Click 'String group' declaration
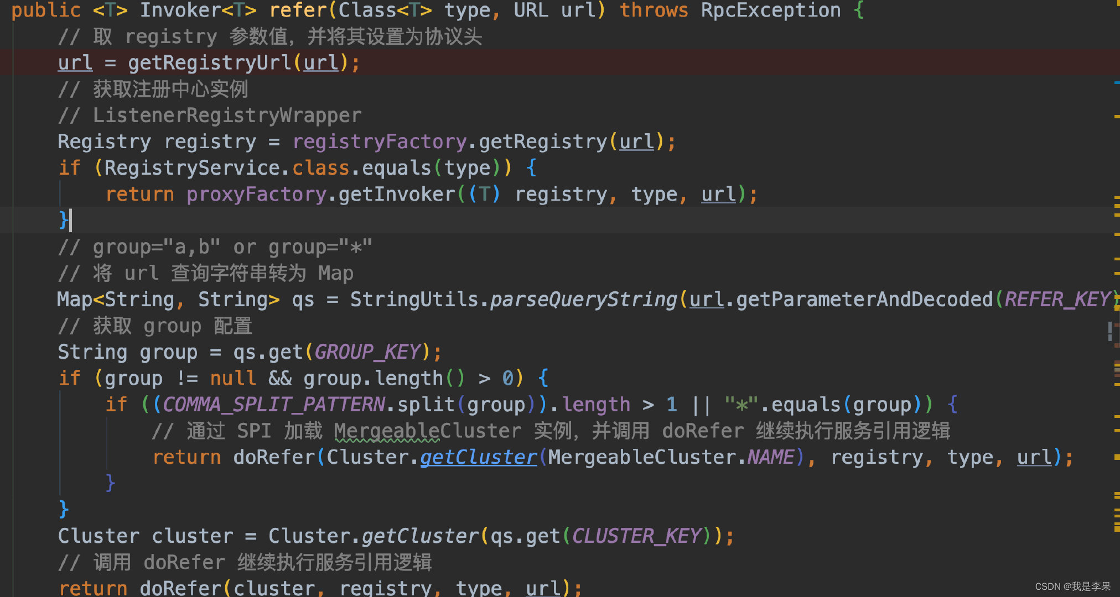 click(128, 352)
